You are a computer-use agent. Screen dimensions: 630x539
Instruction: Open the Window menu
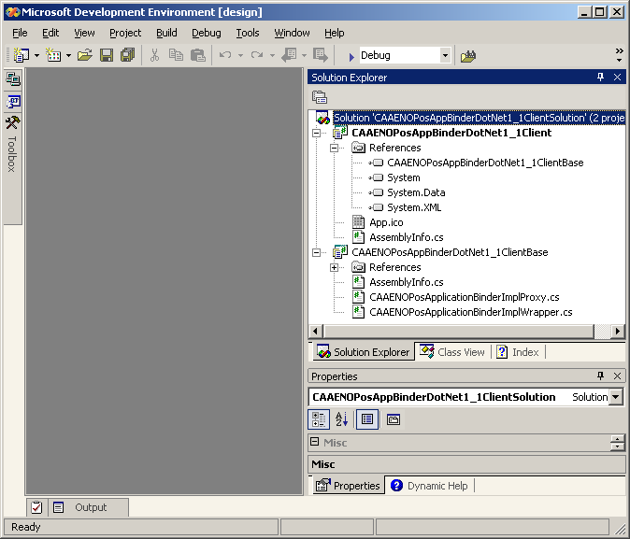point(292,33)
